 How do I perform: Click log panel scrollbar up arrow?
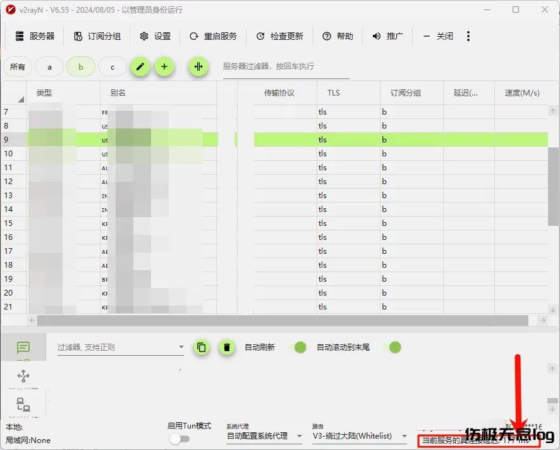[x=552, y=369]
